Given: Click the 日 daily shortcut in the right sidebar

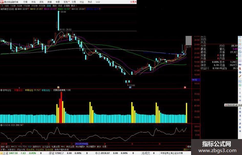Looking at the screenshot, I should tap(240, 108).
